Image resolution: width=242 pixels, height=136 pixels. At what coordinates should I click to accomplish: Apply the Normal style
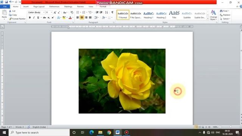123,15
